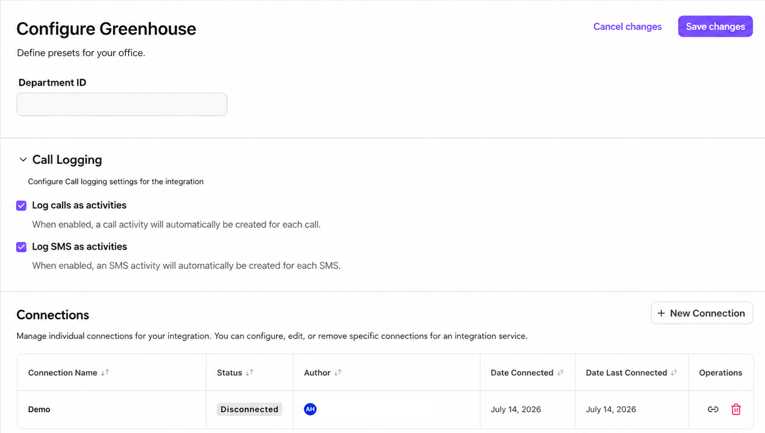Click the Log calls as activities label
This screenshot has height=433, width=765.
coord(79,205)
